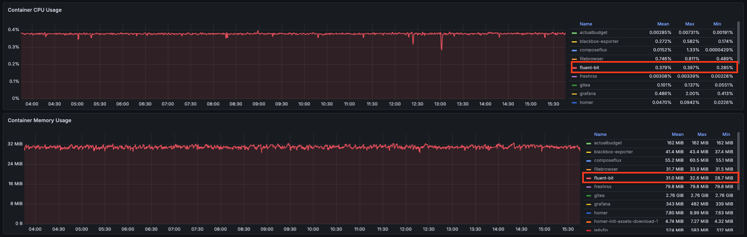This screenshot has height=237, width=747.
Task: Select gitea name in Memory Usage legend
Action: pos(599,195)
